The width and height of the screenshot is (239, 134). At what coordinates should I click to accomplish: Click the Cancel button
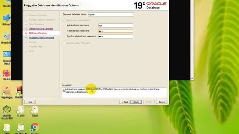pos(162,102)
